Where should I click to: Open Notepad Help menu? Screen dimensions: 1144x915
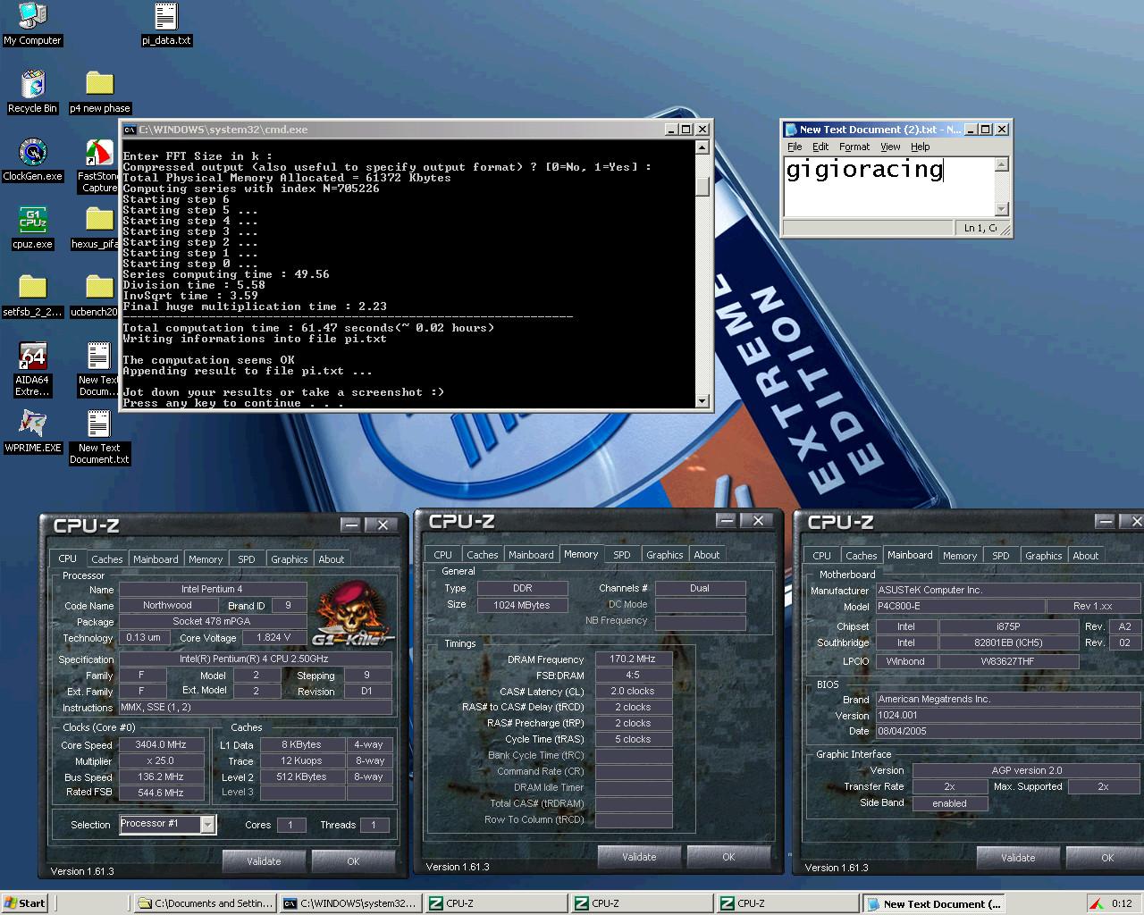pyautogui.click(x=921, y=147)
